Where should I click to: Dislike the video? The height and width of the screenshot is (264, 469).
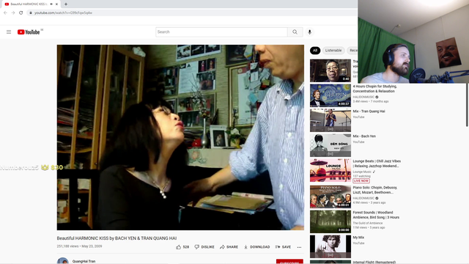204,247
